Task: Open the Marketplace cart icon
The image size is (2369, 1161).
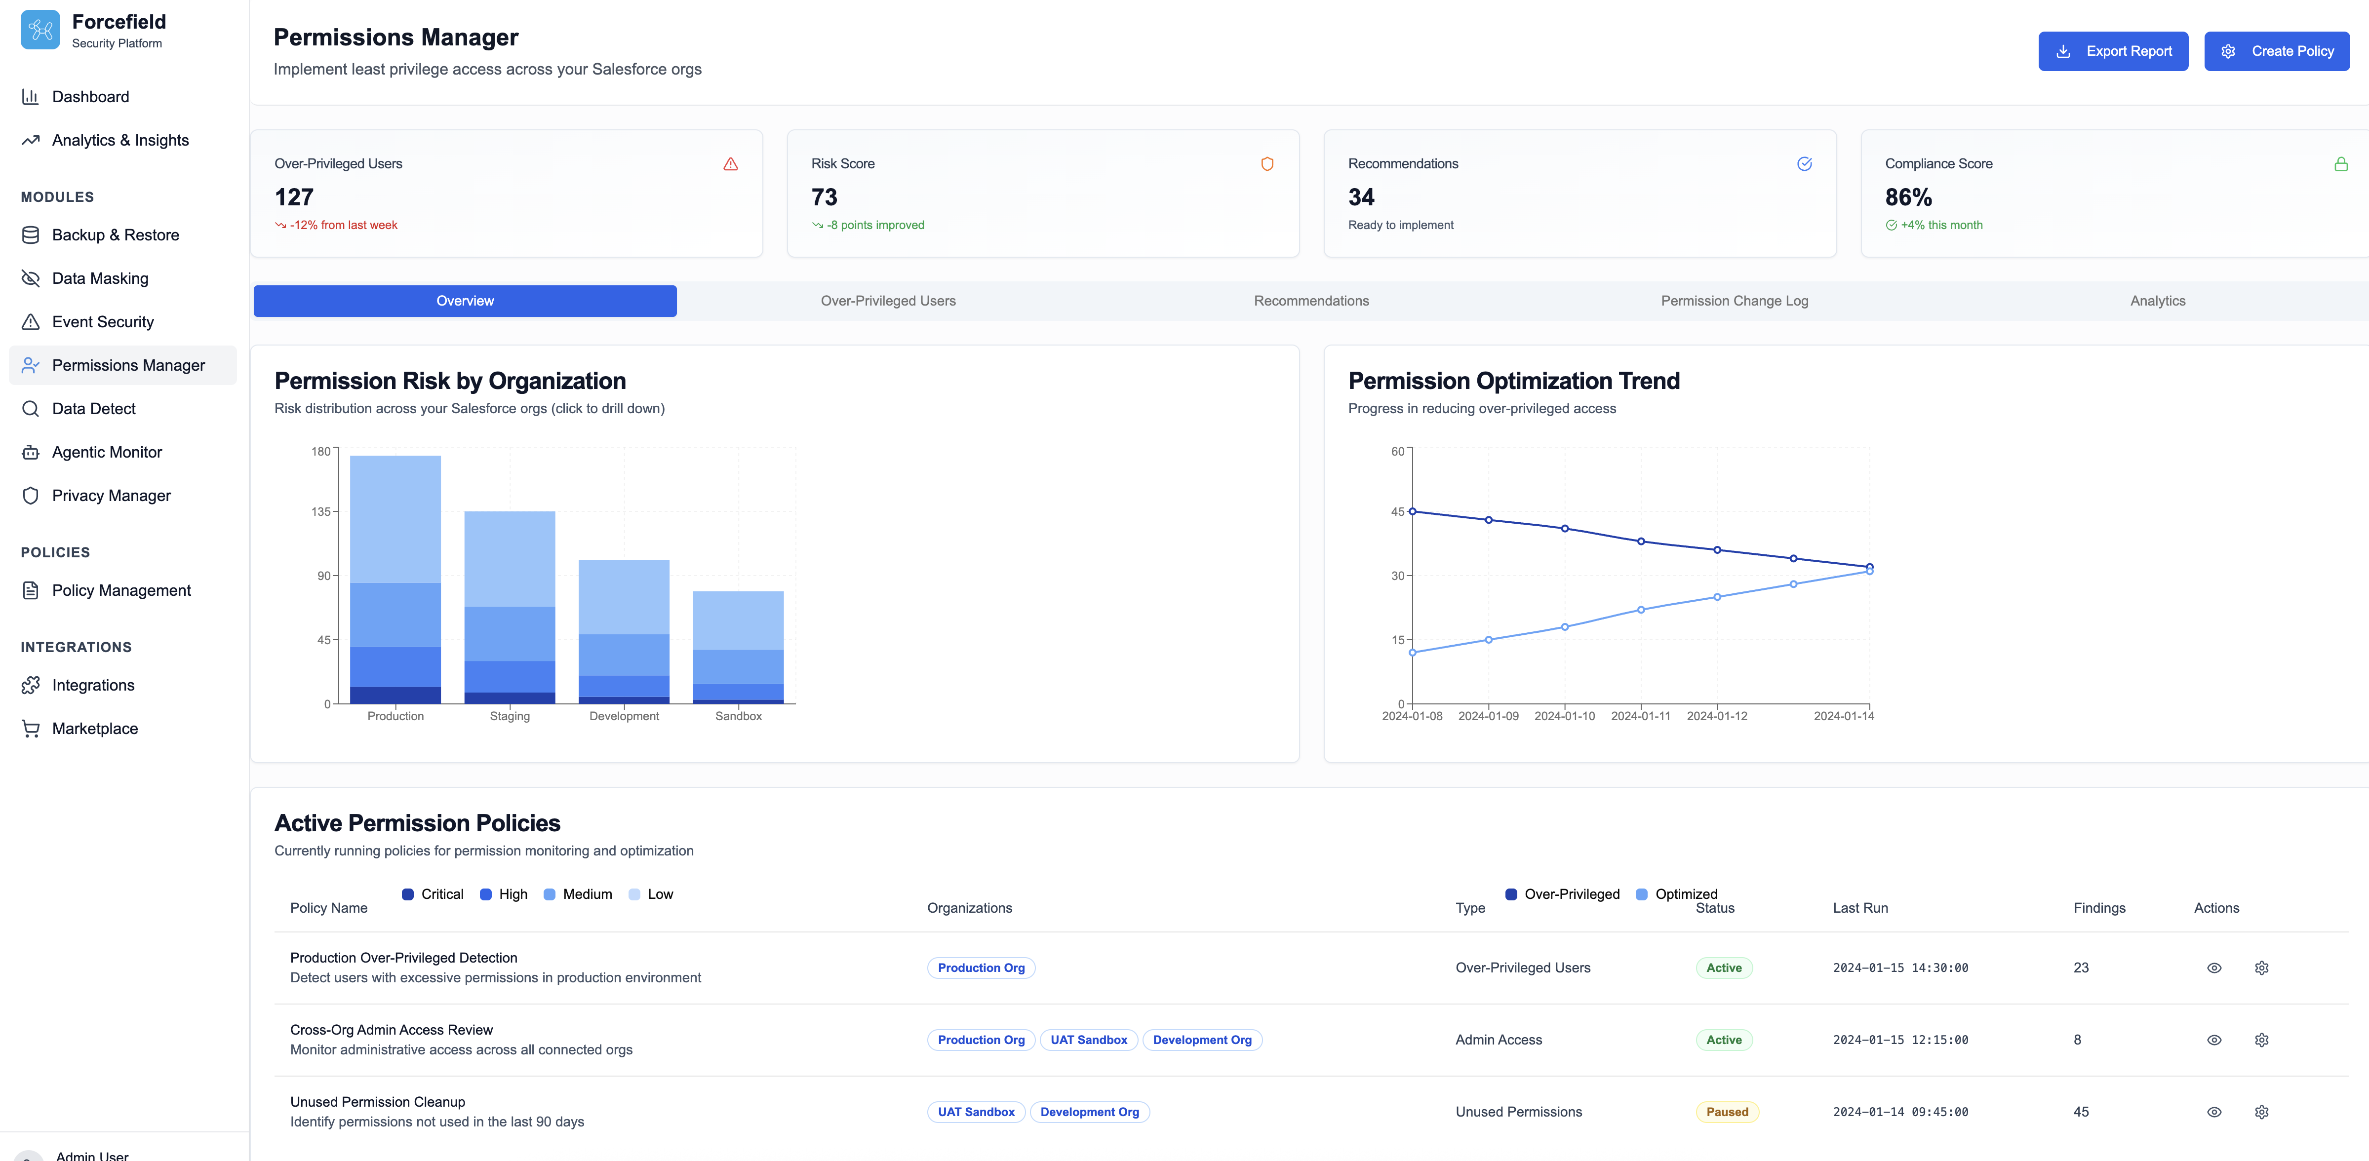Action: [x=30, y=728]
